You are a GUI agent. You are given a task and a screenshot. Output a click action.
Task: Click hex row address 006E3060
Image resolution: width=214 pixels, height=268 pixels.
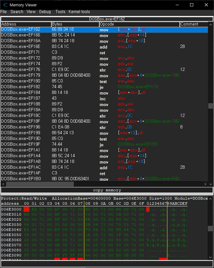point(11,240)
